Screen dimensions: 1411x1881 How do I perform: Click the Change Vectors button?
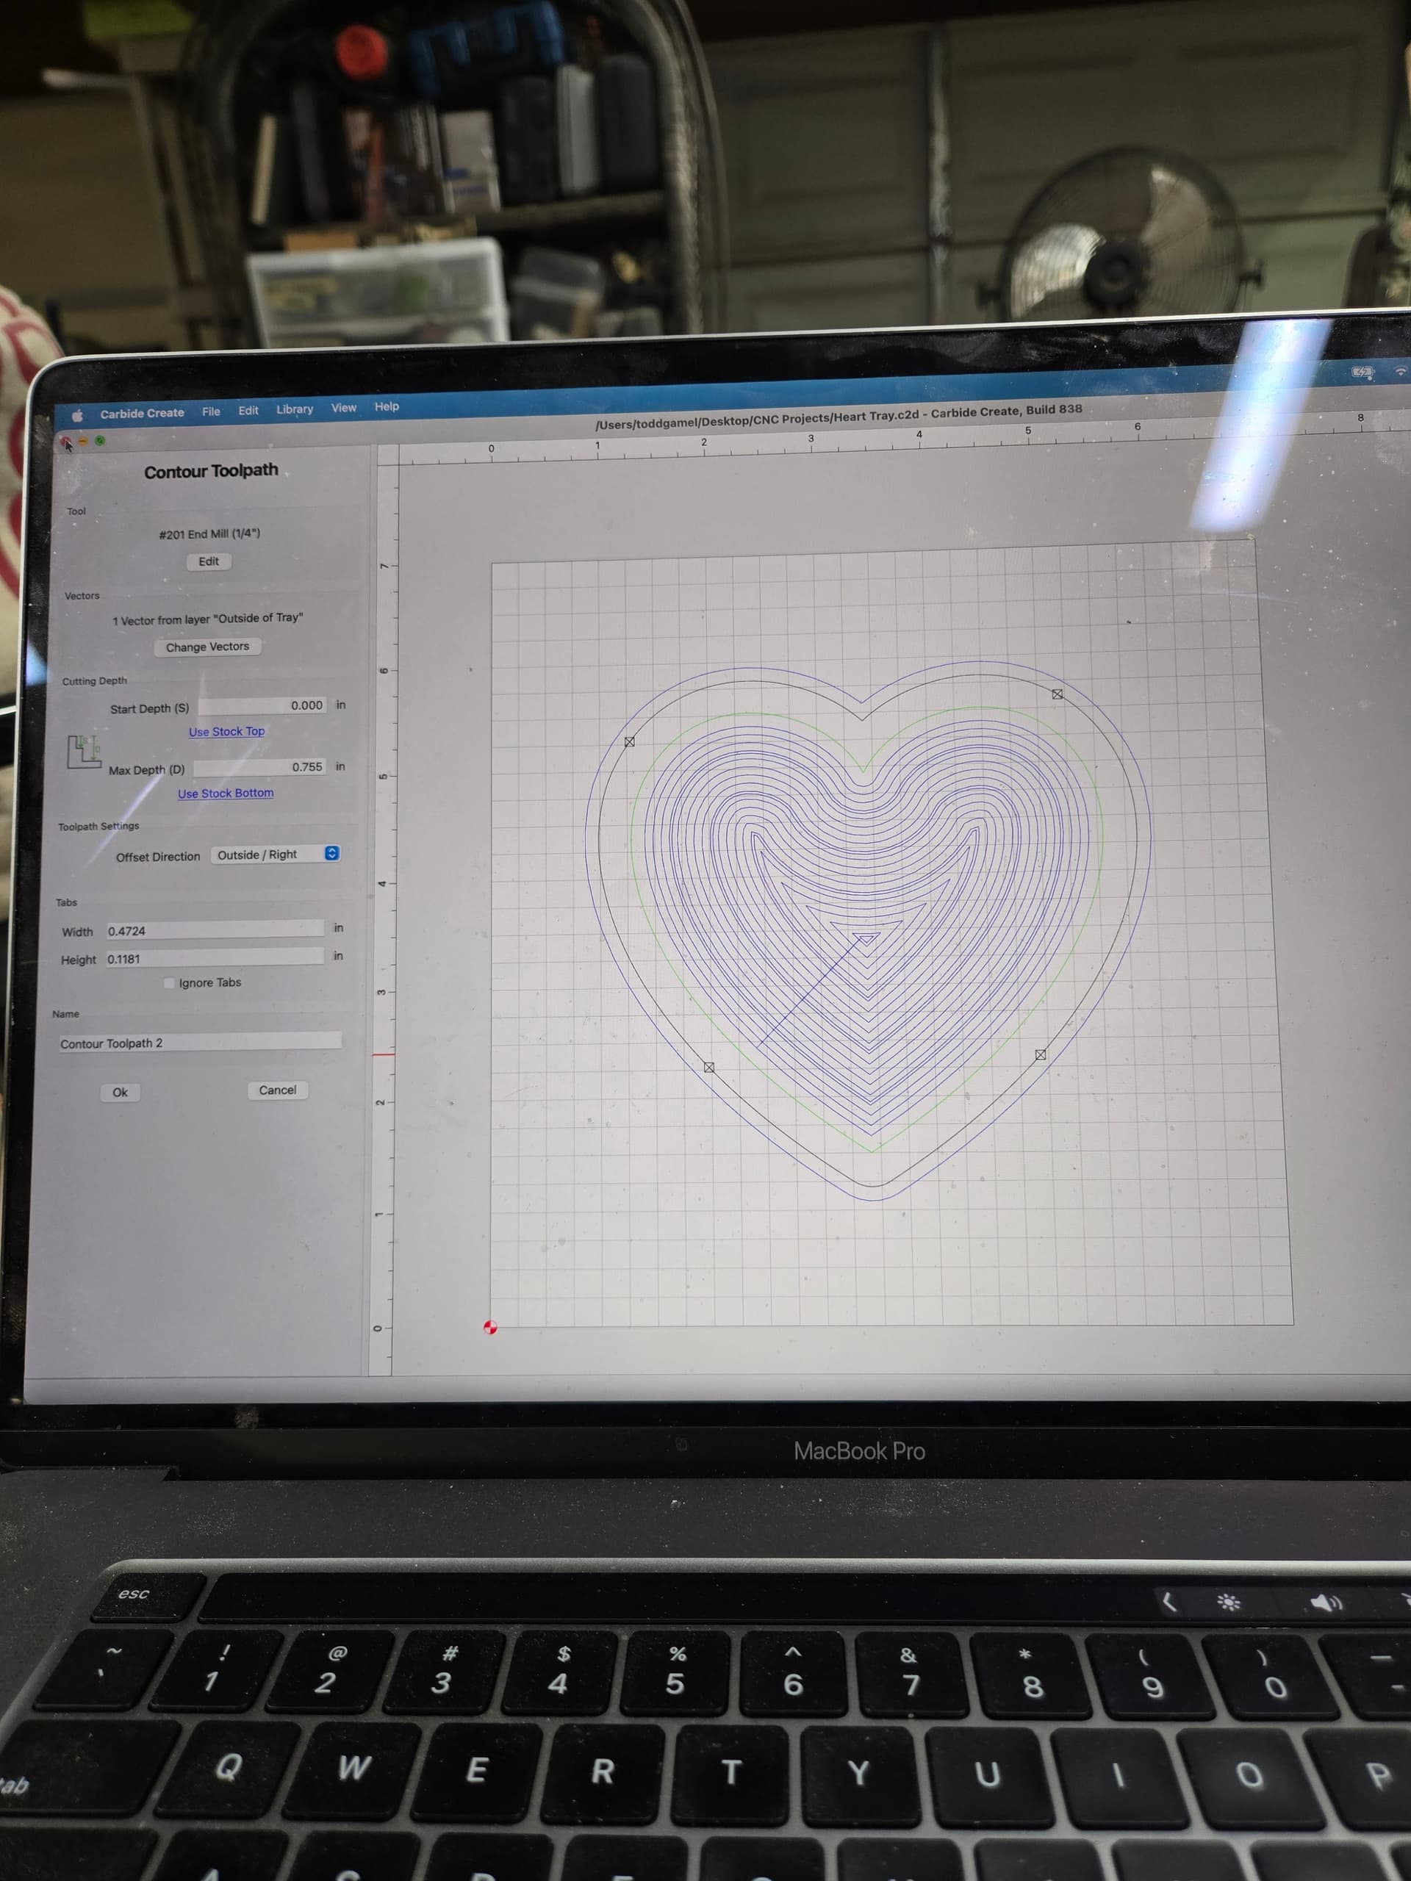[x=207, y=647]
